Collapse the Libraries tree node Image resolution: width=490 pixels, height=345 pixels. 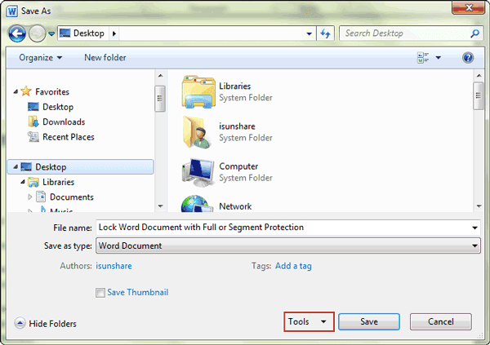pyautogui.click(x=23, y=182)
